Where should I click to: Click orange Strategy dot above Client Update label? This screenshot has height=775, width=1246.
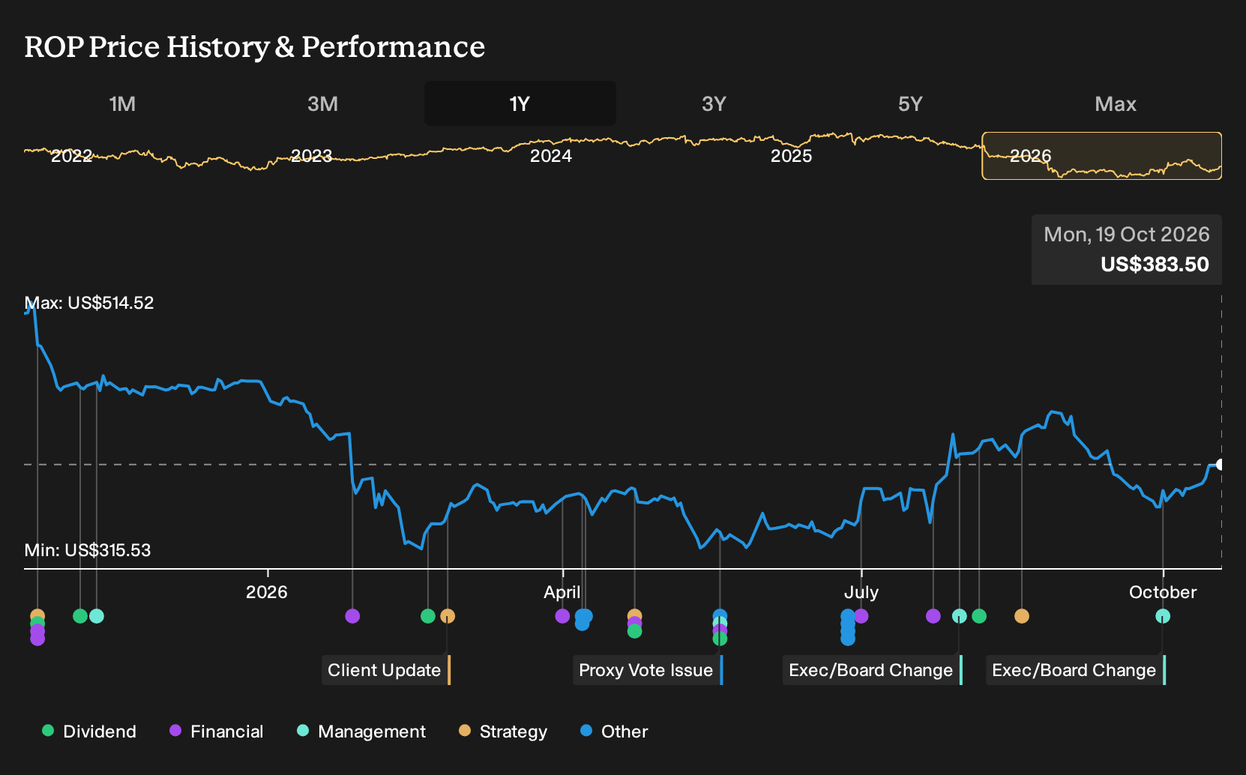448,616
